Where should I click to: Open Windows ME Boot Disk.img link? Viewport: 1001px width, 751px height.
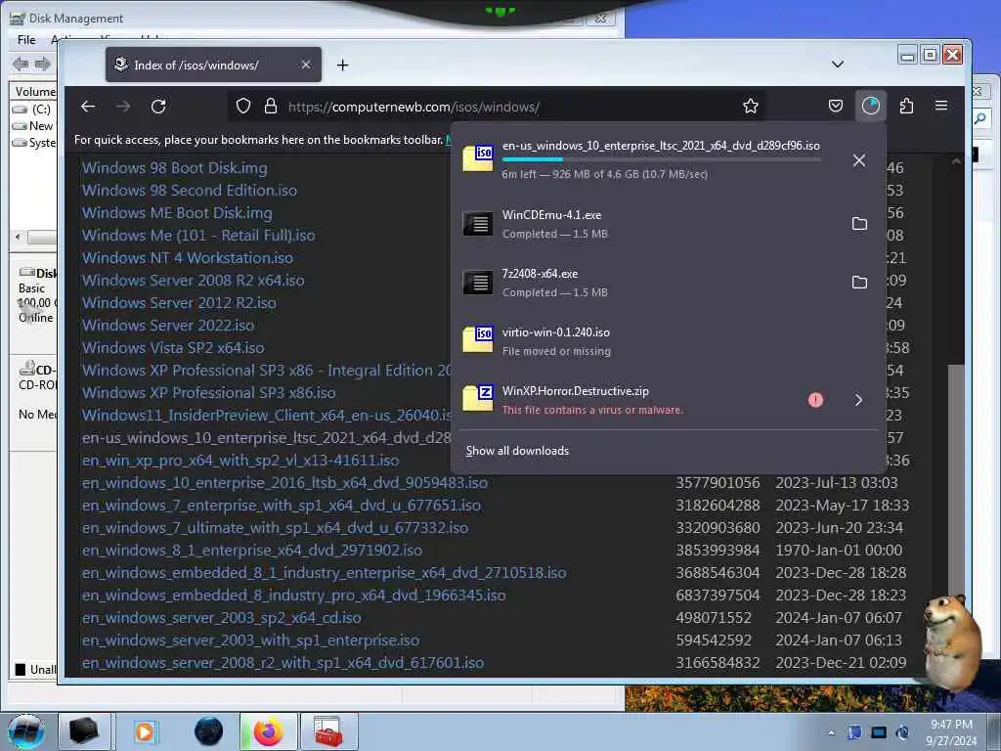click(178, 212)
